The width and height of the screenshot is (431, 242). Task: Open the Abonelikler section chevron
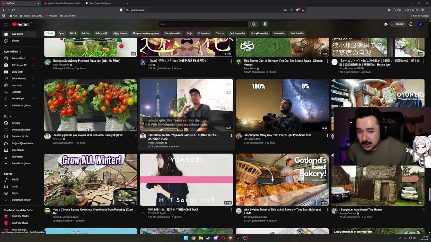[x=20, y=52]
